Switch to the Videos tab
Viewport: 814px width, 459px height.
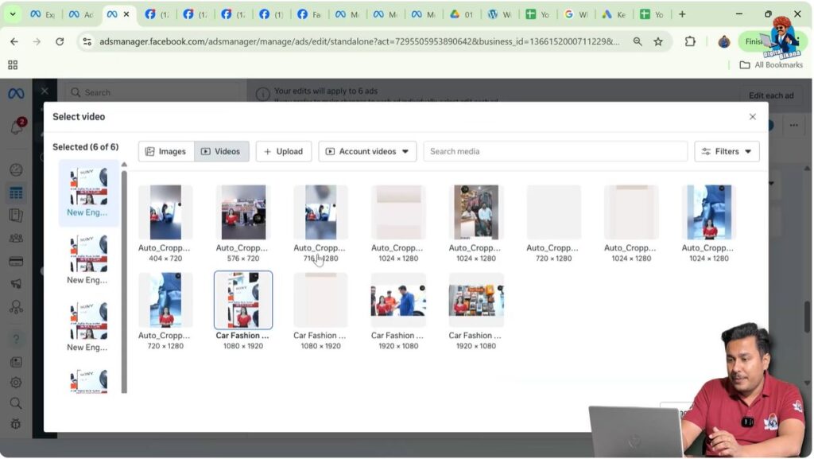tap(221, 151)
